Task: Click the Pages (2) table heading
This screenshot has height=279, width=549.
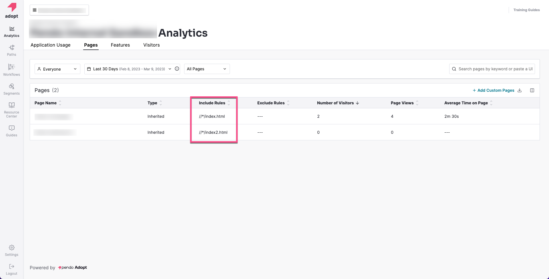Action: tap(47, 90)
